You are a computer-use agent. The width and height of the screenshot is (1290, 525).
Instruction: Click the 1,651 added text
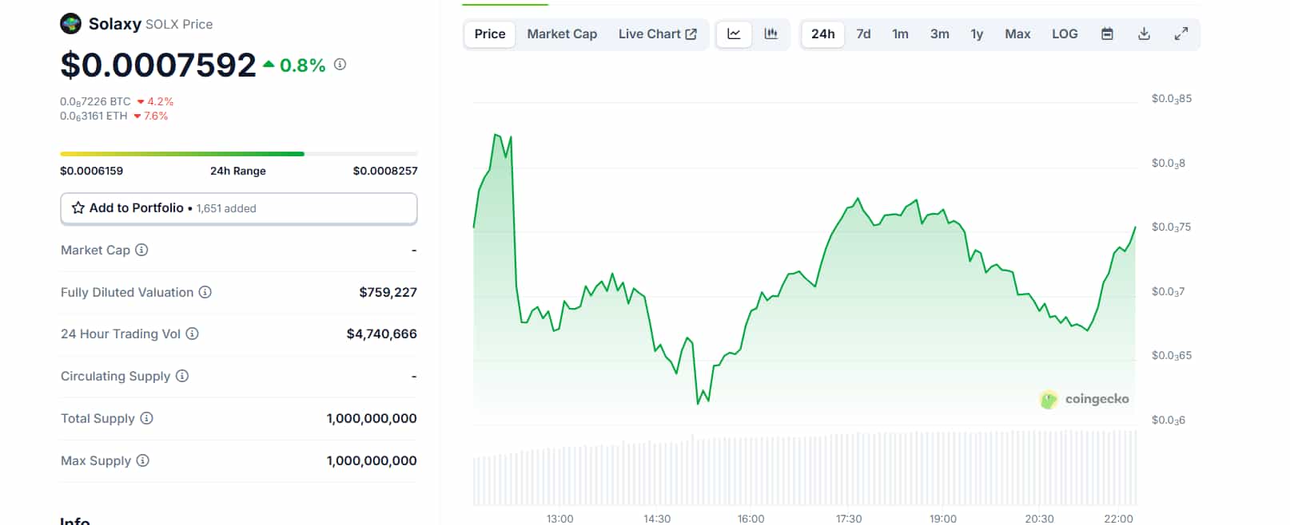[226, 208]
